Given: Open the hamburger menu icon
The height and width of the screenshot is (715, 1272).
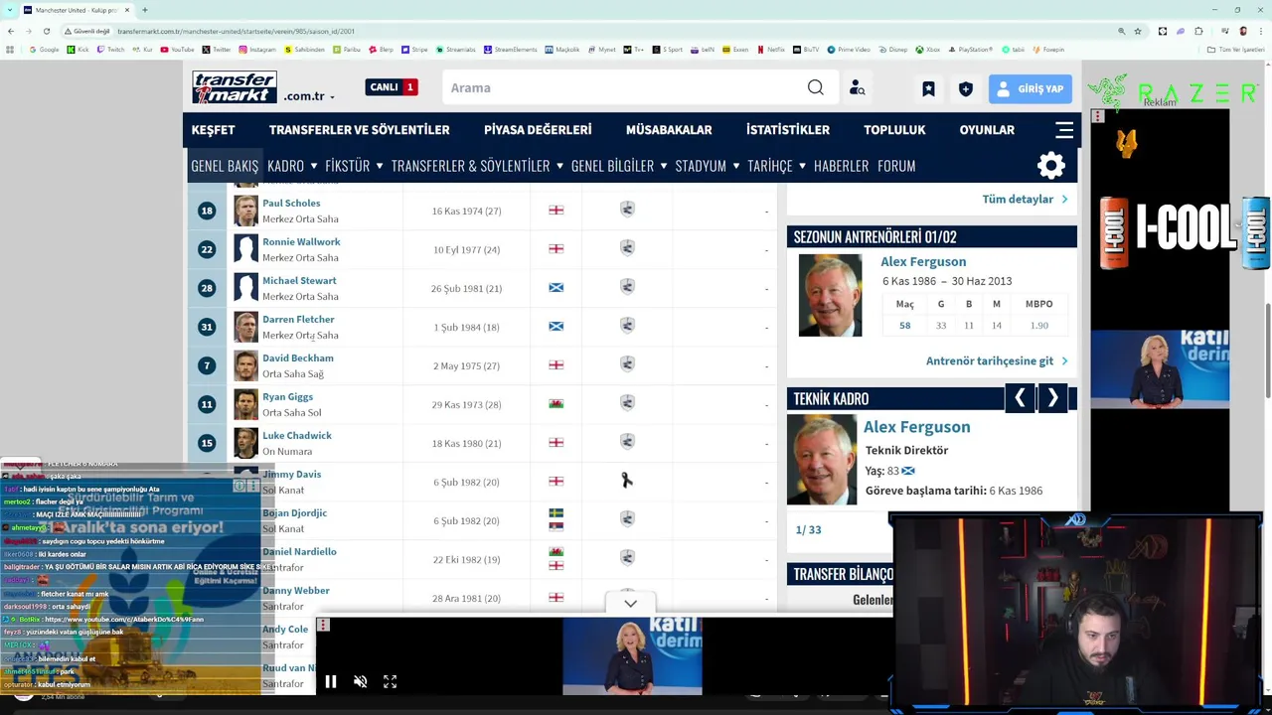Looking at the screenshot, I should pyautogui.click(x=1063, y=130).
